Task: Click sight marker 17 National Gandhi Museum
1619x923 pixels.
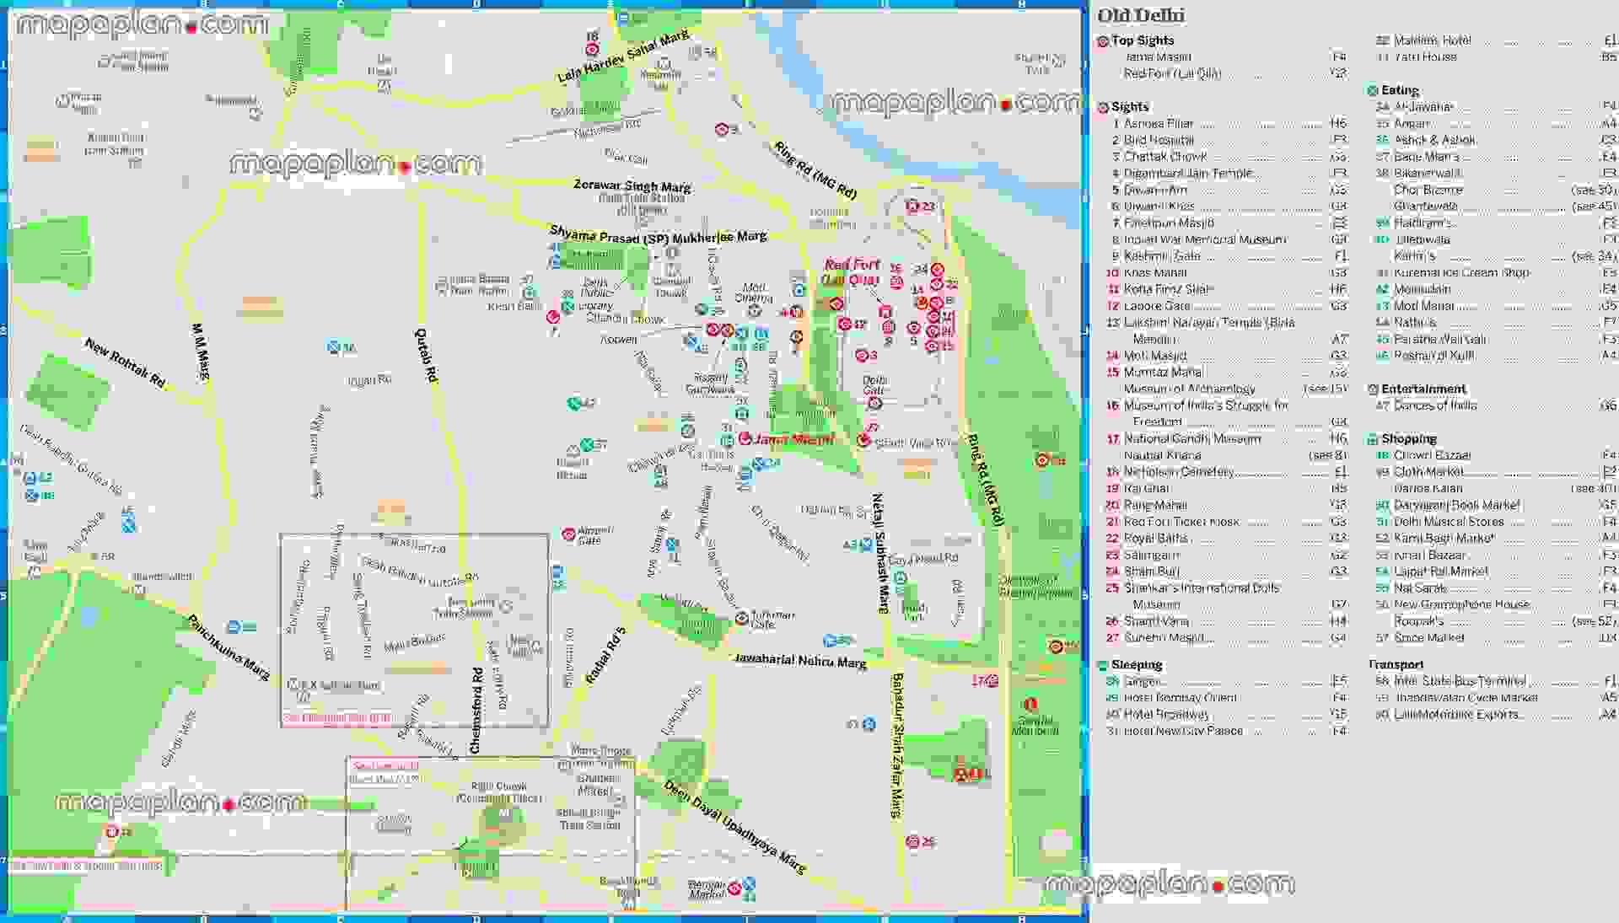Action: (x=993, y=680)
